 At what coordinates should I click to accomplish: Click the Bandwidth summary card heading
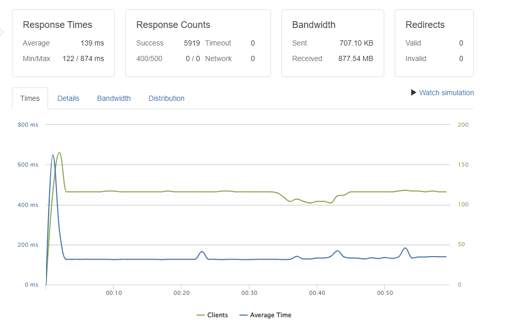pyautogui.click(x=313, y=25)
